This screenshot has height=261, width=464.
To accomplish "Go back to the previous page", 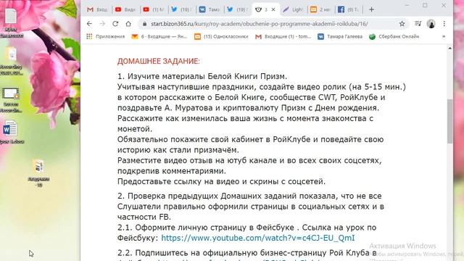I will coord(89,24).
